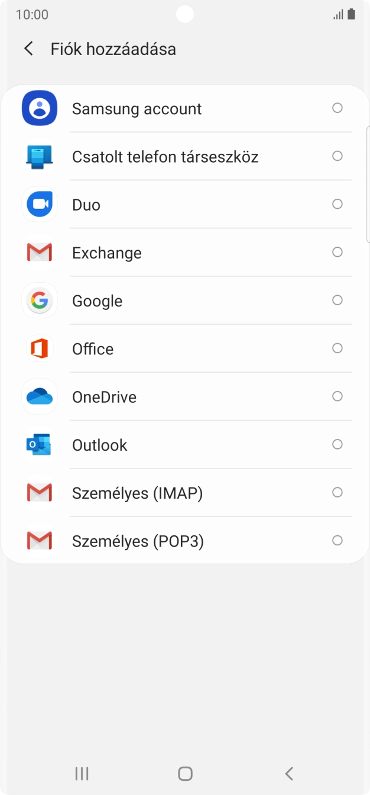Select the Office app icon
370x795 pixels.
[x=39, y=348]
